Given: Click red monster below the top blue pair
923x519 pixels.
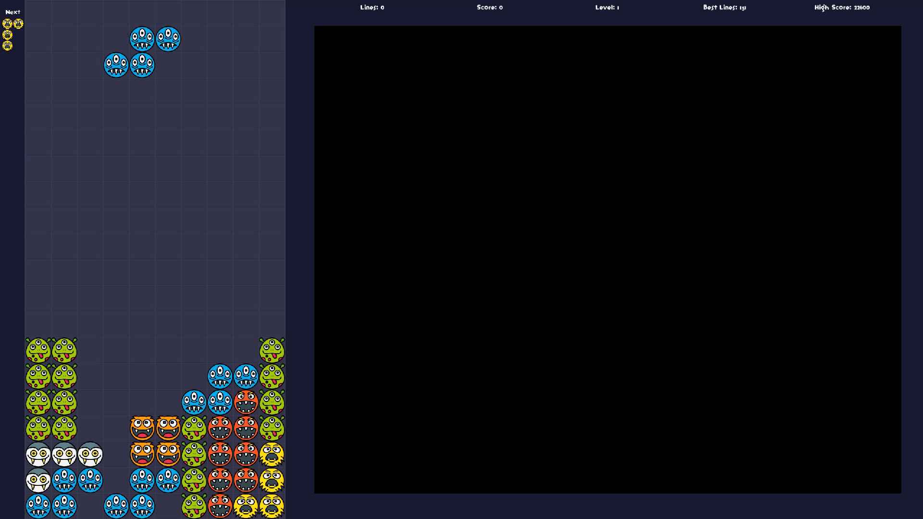Looking at the screenshot, I should 246,402.
